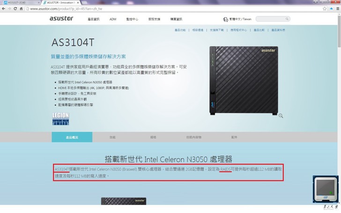Click the browser forward arrow
This screenshot has width=341, height=213.
(9, 9)
